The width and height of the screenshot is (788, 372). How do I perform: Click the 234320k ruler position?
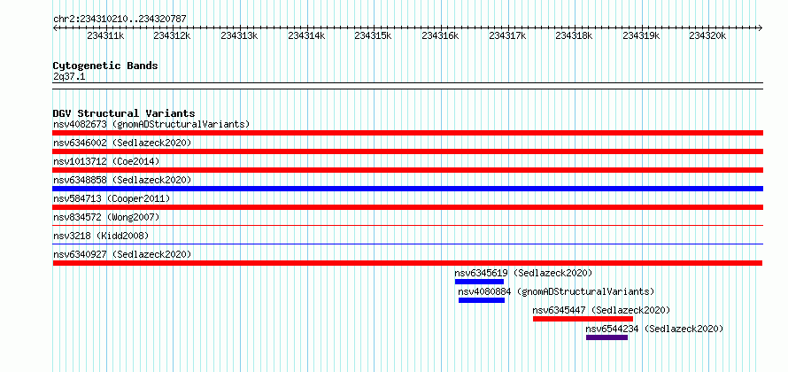tap(707, 35)
